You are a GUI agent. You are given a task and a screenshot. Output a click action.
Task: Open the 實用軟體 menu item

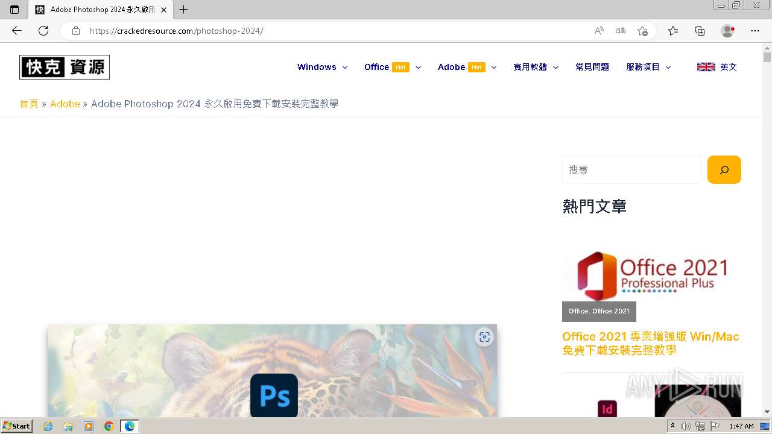(530, 67)
